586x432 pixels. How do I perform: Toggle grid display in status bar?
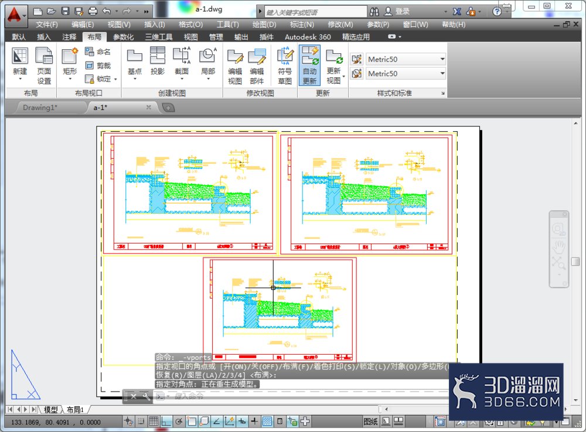pos(154,421)
